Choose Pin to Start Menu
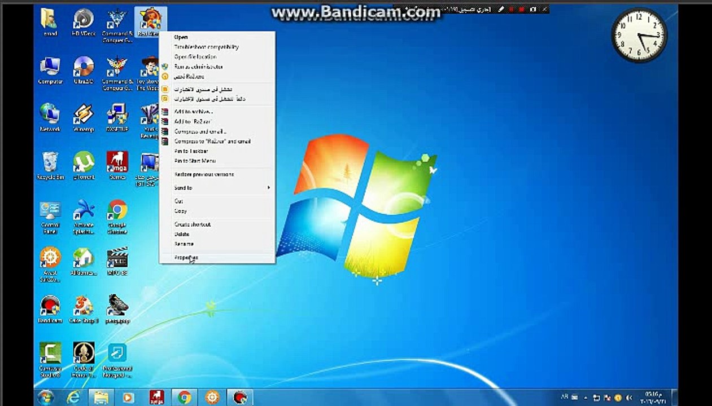This screenshot has width=712, height=406. pos(217,161)
